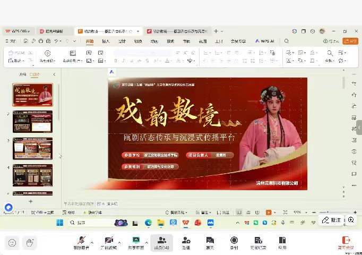Open the WPS AI menu item
The width and height of the screenshot is (362, 255).
tap(264, 41)
